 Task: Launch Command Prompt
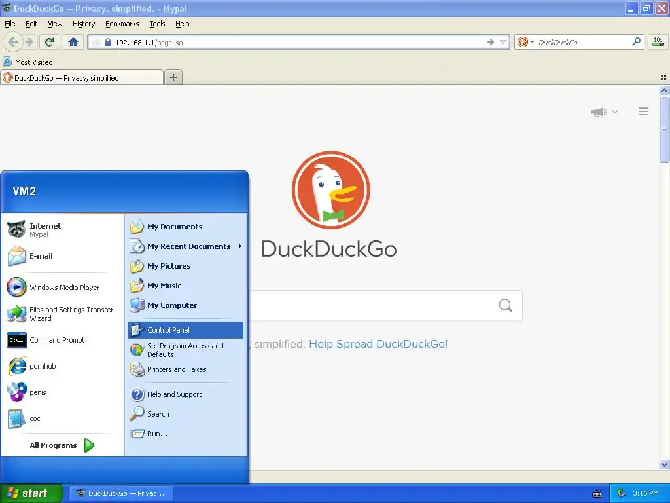click(x=63, y=340)
